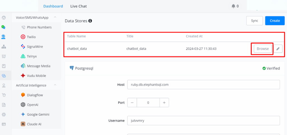Select Dialogflow under Artificial Intelligence

point(35,95)
